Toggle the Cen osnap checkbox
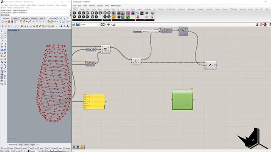This screenshot has height=152, width=271. [x=28, y=148]
